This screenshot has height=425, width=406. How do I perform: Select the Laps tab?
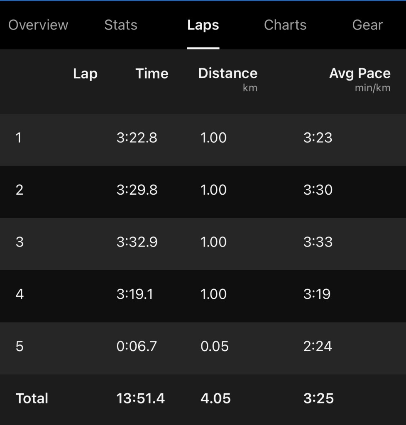pos(203,25)
